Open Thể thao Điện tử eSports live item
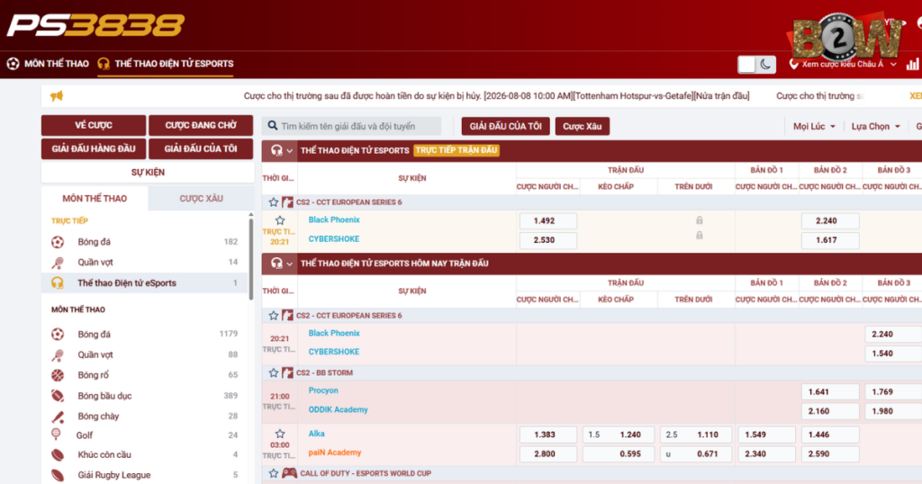The image size is (922, 484). (x=145, y=283)
